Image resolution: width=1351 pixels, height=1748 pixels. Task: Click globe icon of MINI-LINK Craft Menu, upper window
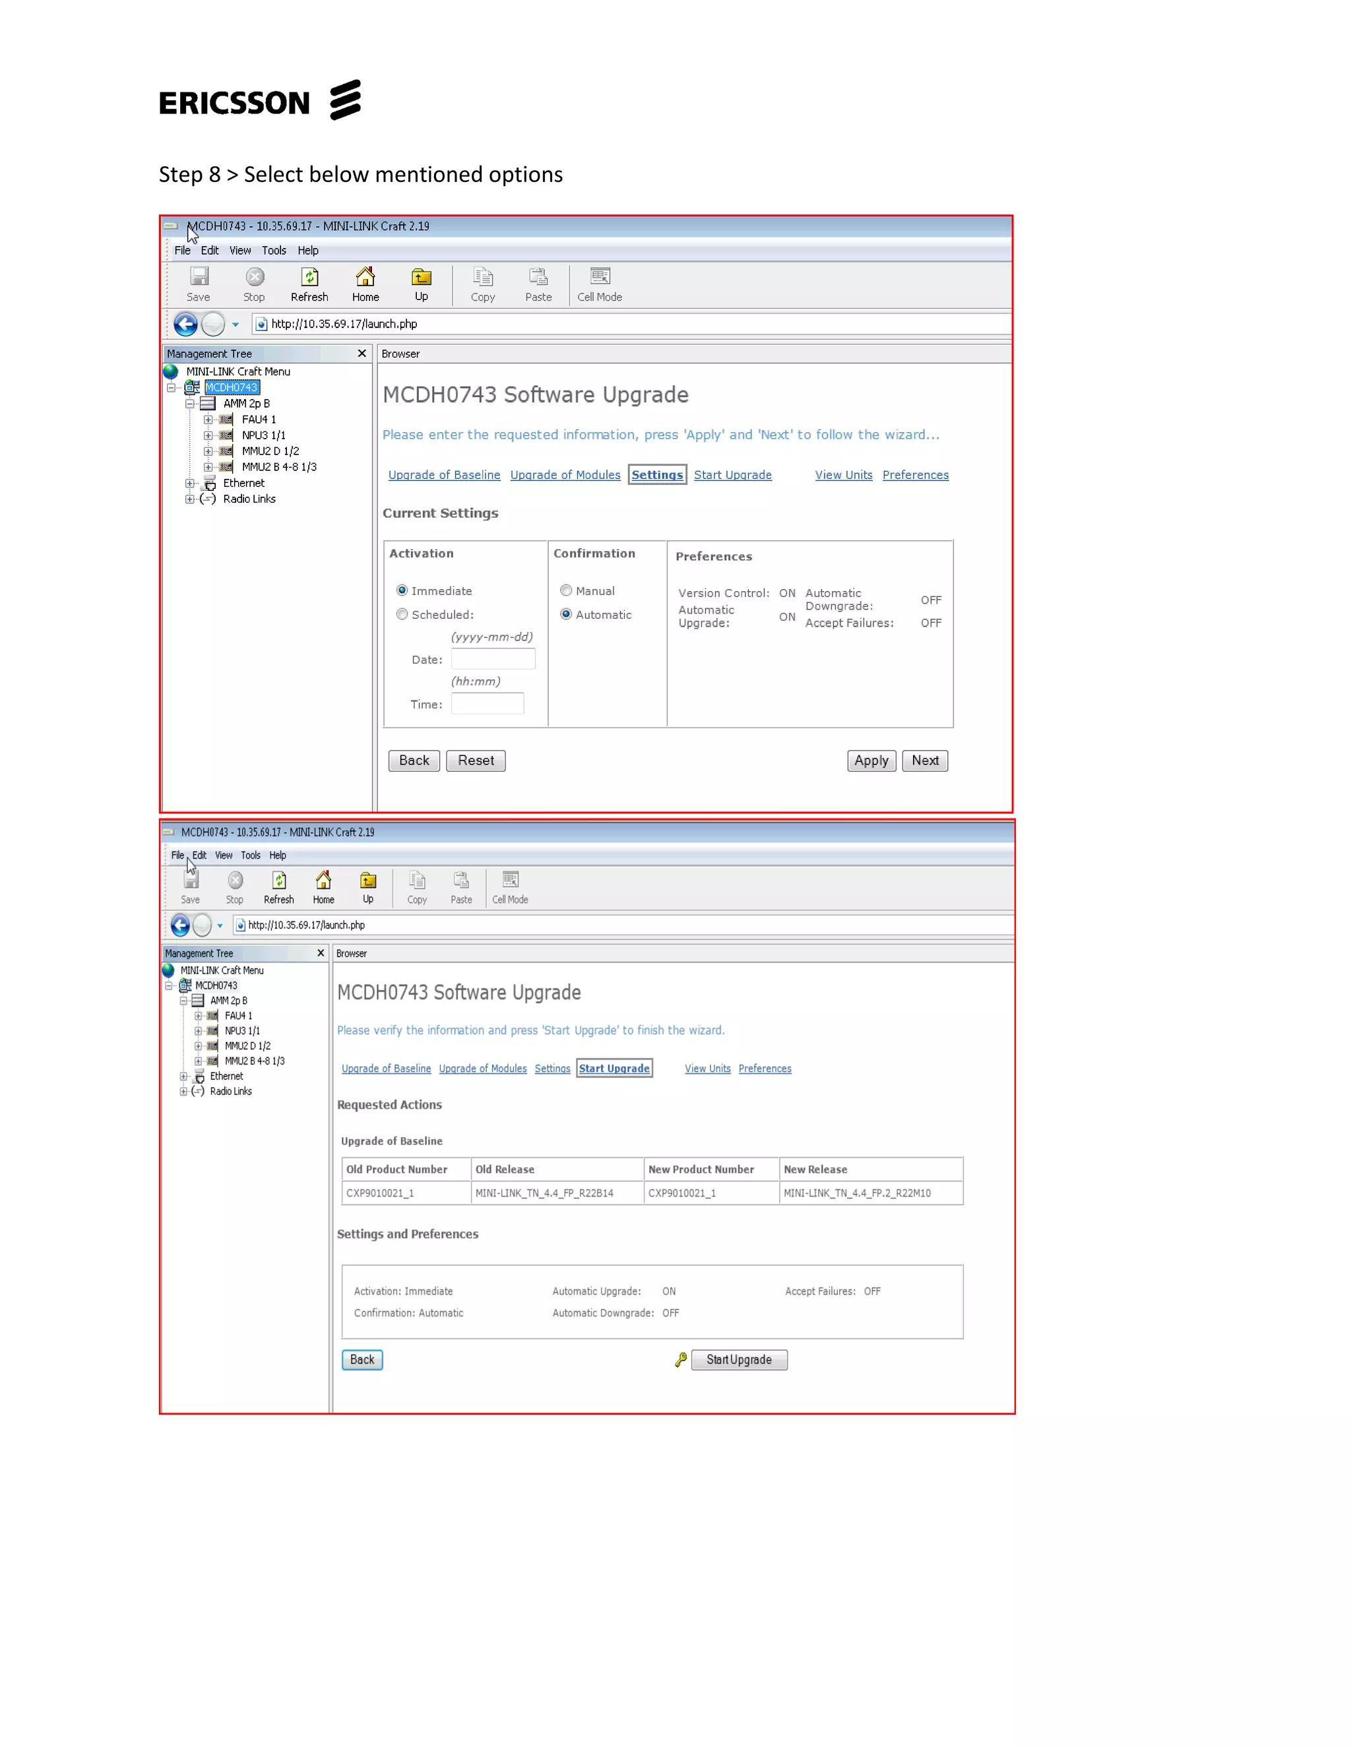click(x=170, y=371)
